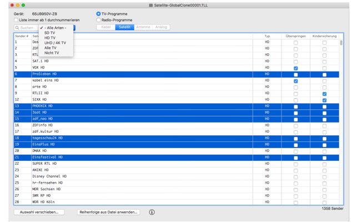Sort by Sender # column header
This screenshot has height=223, width=357.
pyautogui.click(x=22, y=36)
